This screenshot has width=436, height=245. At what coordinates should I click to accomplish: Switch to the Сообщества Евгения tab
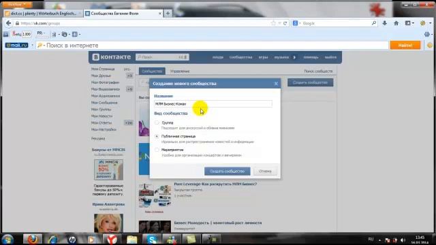pos(123,14)
